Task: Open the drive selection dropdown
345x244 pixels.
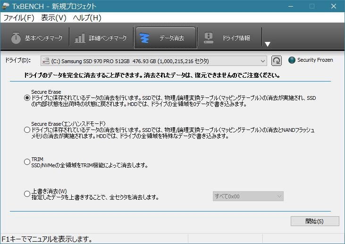Action: (153, 61)
